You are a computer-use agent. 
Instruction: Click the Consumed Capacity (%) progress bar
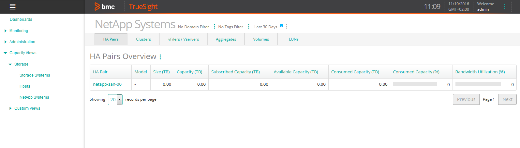[x=415, y=84]
